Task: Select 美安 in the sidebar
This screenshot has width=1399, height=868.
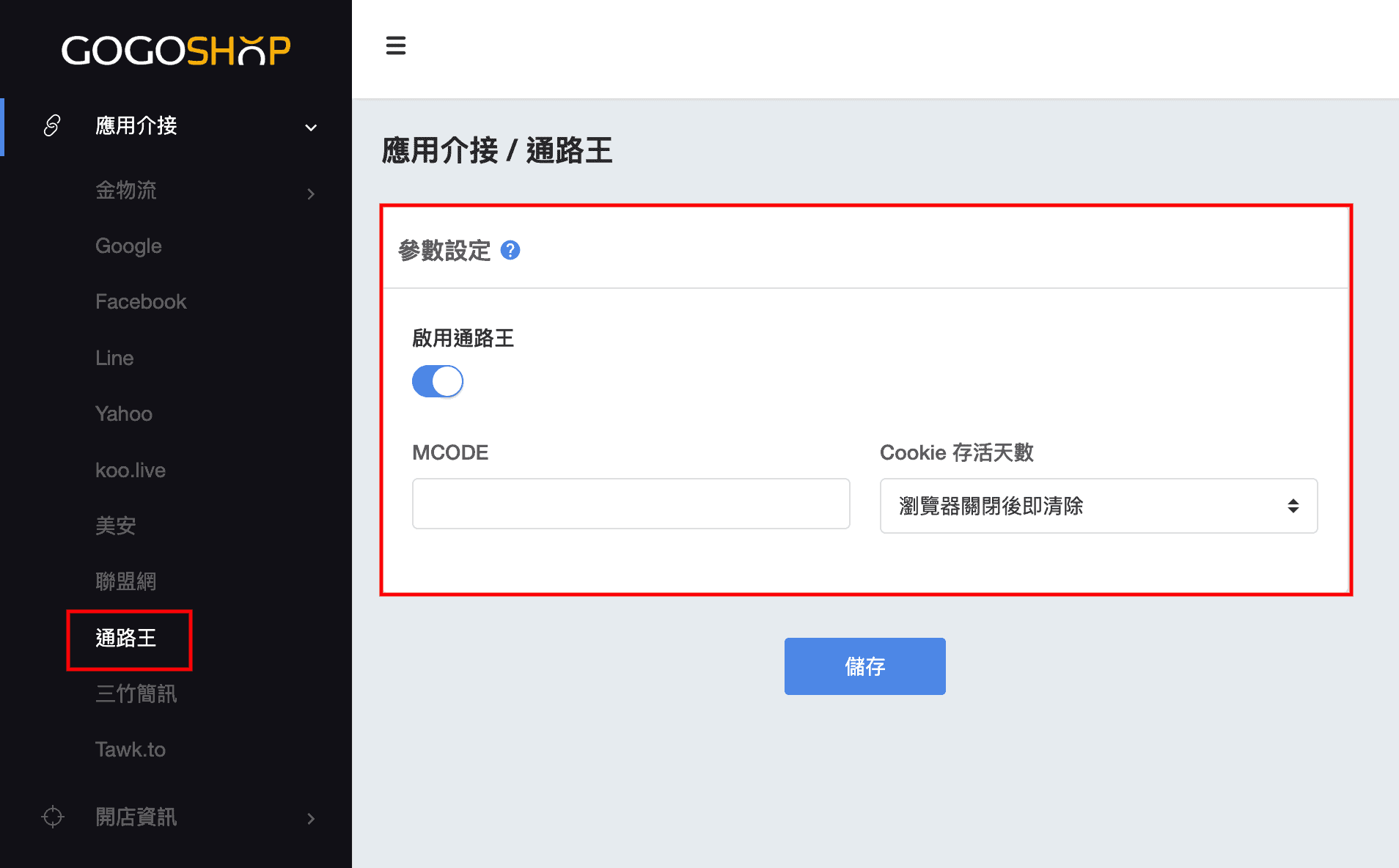Action: point(116,525)
